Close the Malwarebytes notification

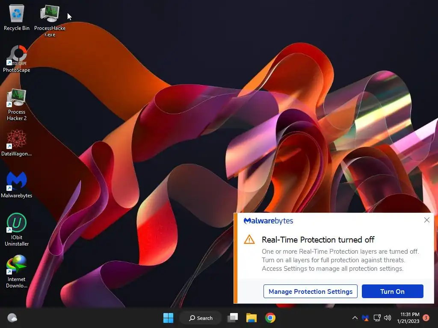click(x=427, y=220)
